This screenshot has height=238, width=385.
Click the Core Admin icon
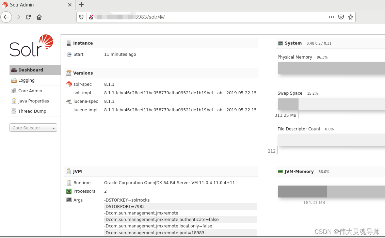(x=14, y=91)
